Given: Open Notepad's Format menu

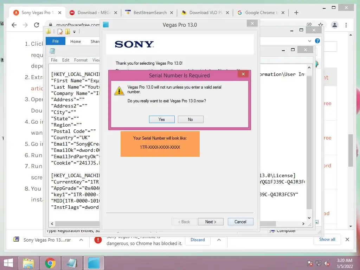Looking at the screenshot, I should 81,60.
